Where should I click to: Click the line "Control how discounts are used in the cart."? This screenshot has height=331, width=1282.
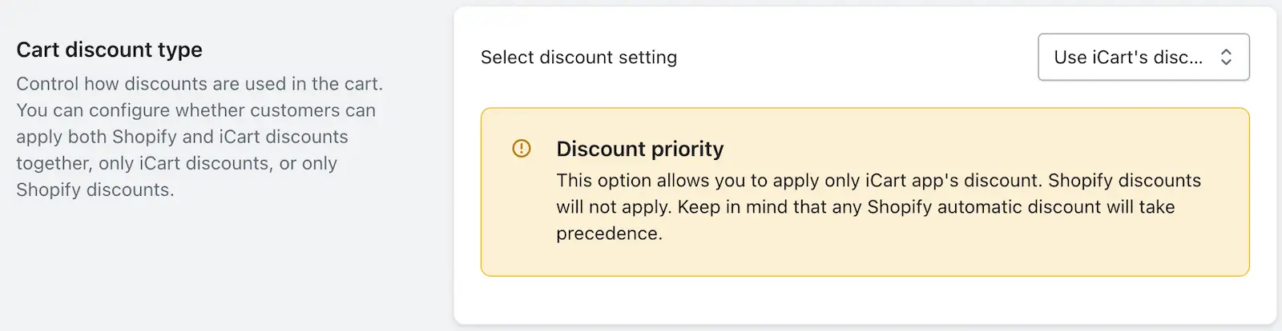pos(200,84)
